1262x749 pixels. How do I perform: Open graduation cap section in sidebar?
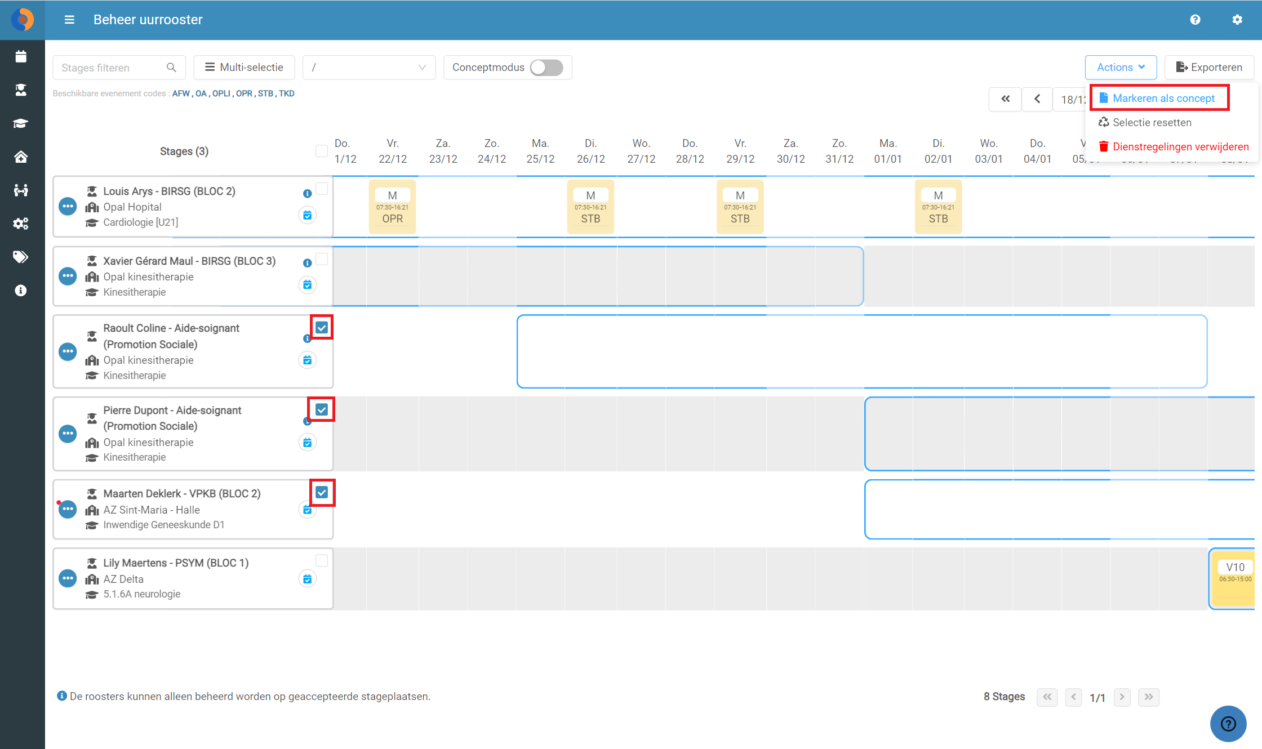(x=21, y=123)
